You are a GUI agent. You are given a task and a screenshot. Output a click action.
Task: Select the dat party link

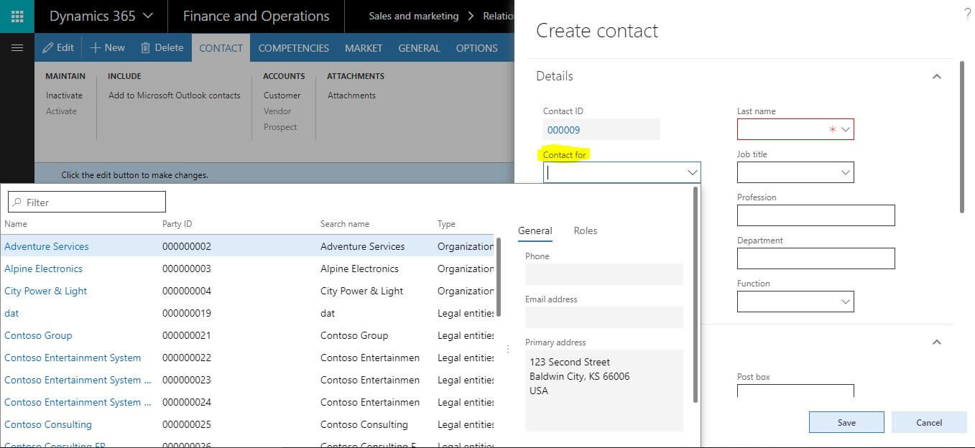click(11, 313)
